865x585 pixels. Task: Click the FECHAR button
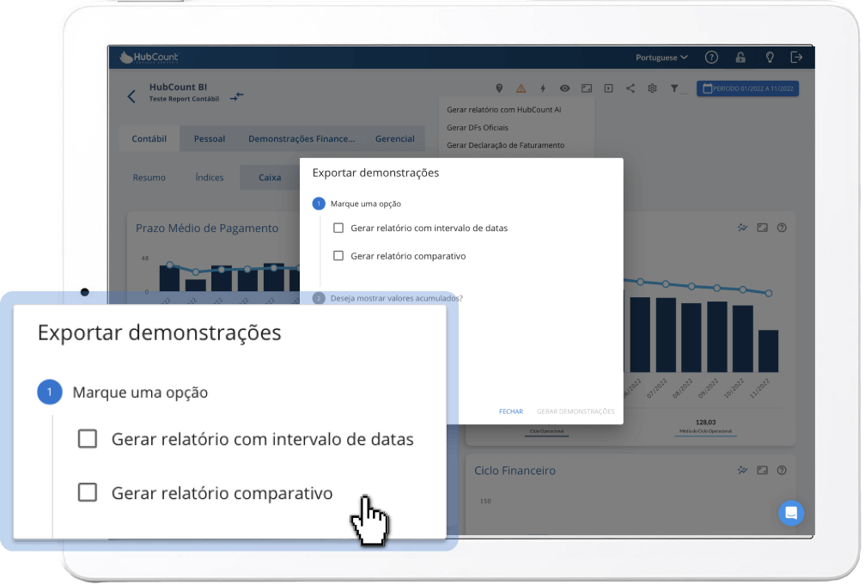click(x=511, y=411)
